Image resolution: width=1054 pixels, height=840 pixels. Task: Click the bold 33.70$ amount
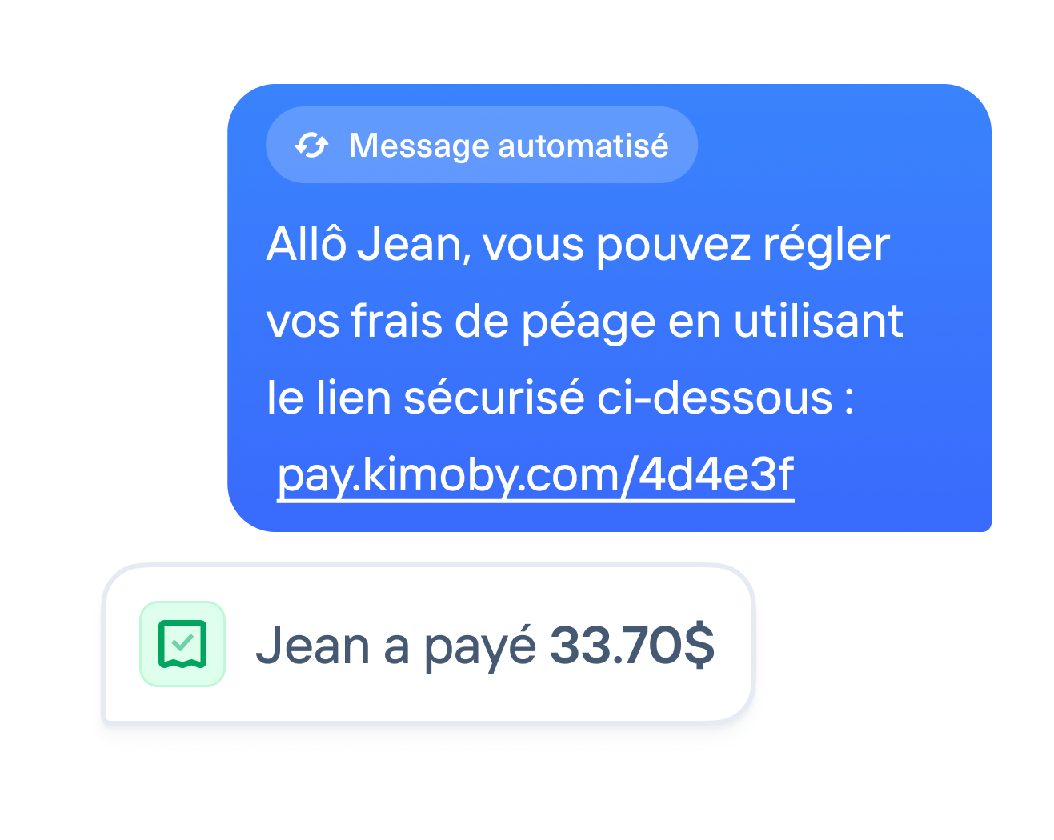point(632,645)
